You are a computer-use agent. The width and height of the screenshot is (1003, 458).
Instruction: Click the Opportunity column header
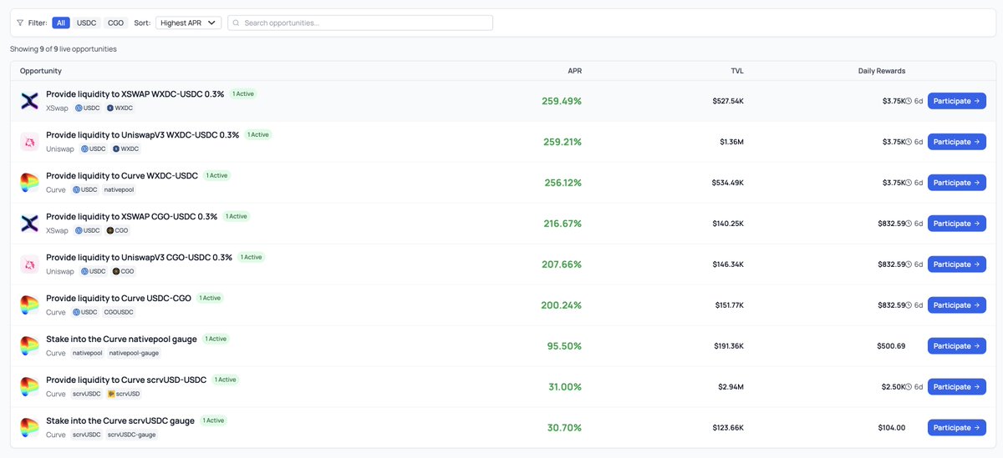tap(41, 71)
